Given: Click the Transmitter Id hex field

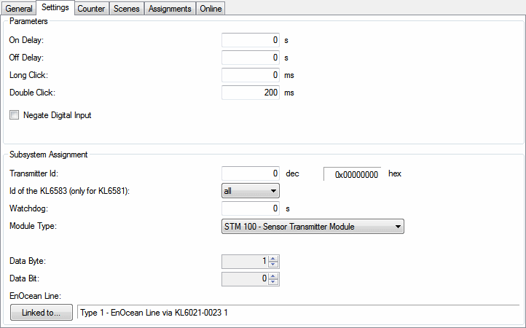Looking at the screenshot, I should [x=352, y=174].
